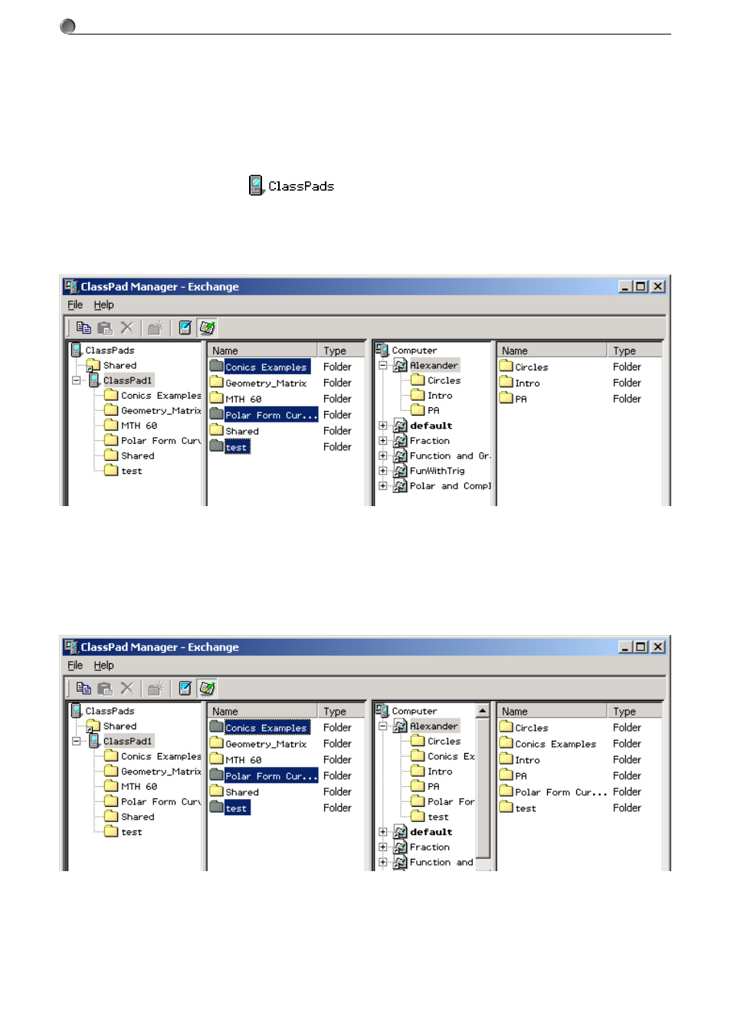The width and height of the screenshot is (731, 1036).
Task: Select Conics Examples in upper window left tree
Action: click(x=161, y=396)
